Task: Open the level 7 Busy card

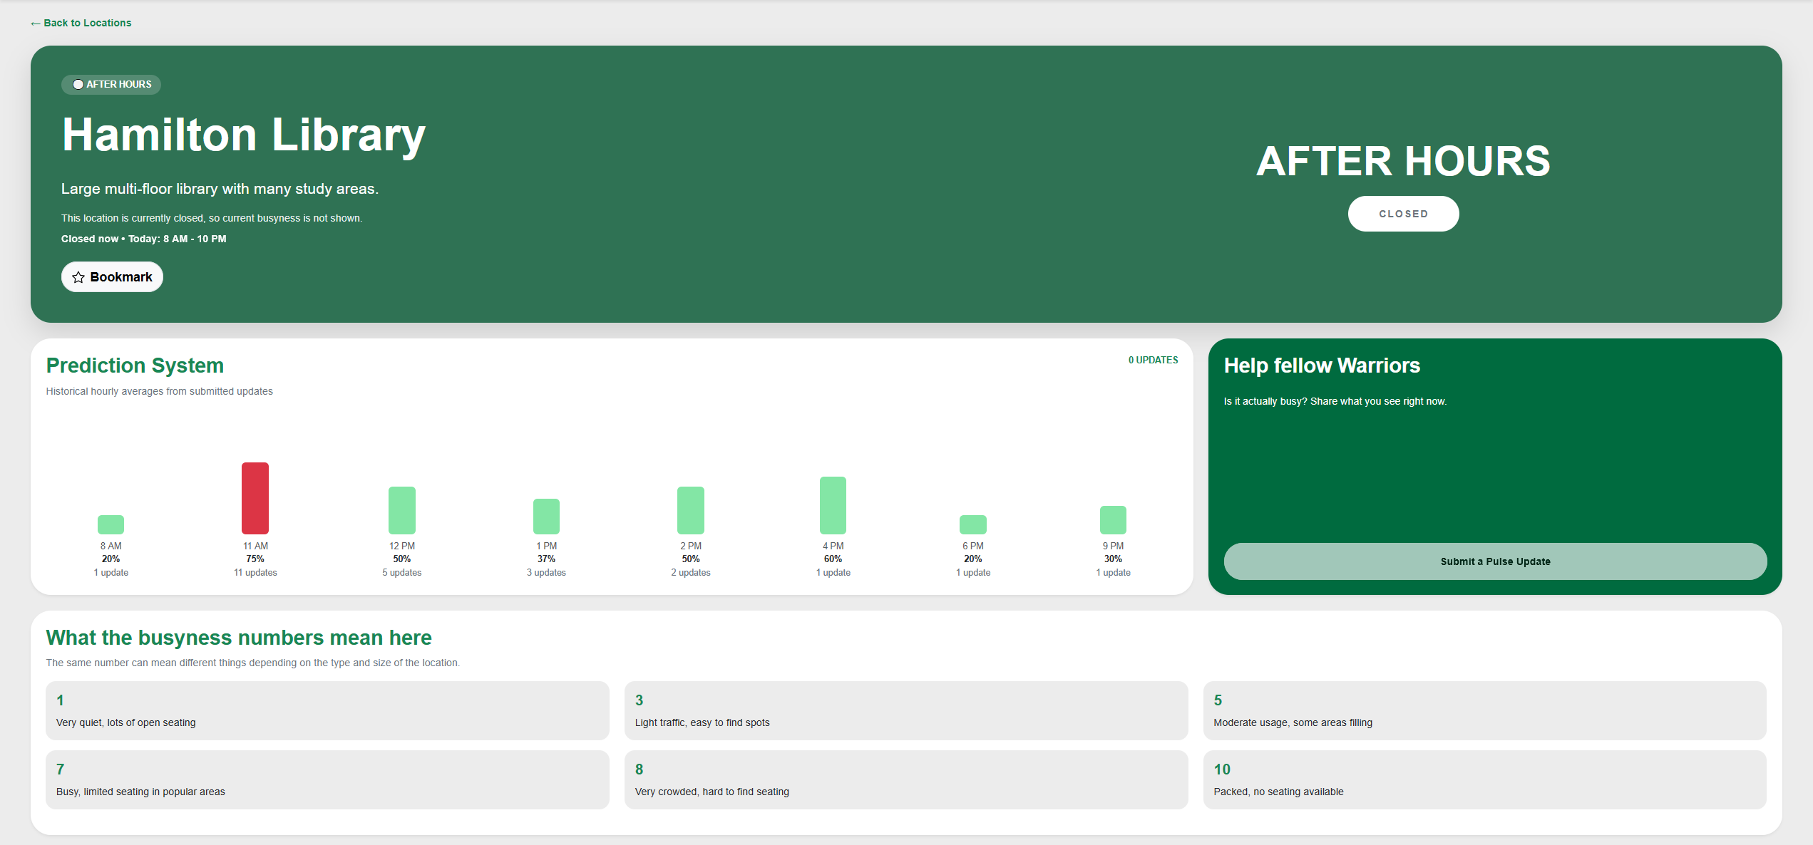Action: 327,779
